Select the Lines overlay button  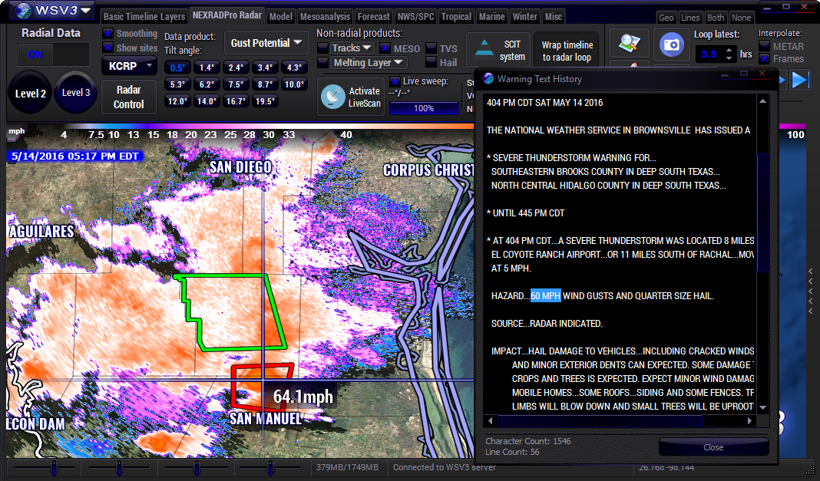[690, 17]
